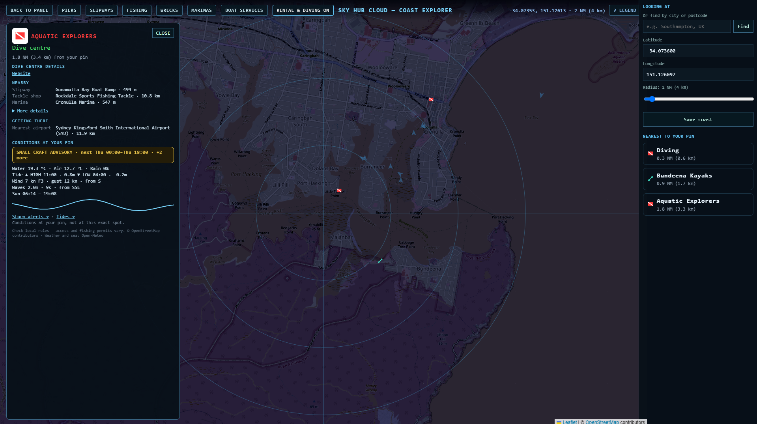This screenshot has width=757, height=424.
Task: Toggle the Wrecks layer
Action: click(x=169, y=10)
